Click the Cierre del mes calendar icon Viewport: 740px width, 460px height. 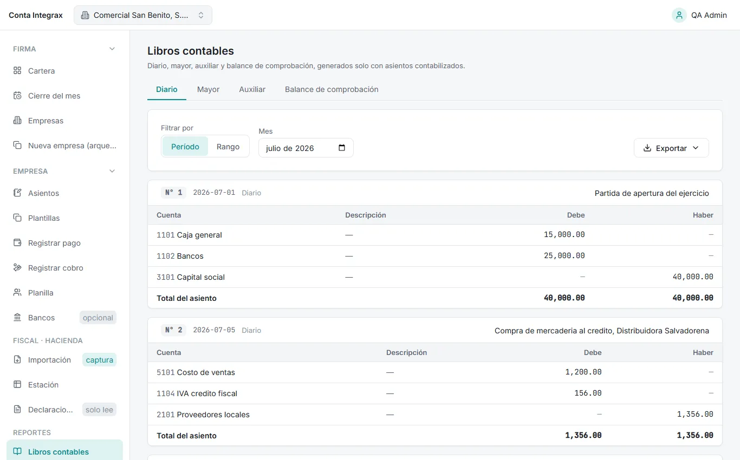coord(17,96)
